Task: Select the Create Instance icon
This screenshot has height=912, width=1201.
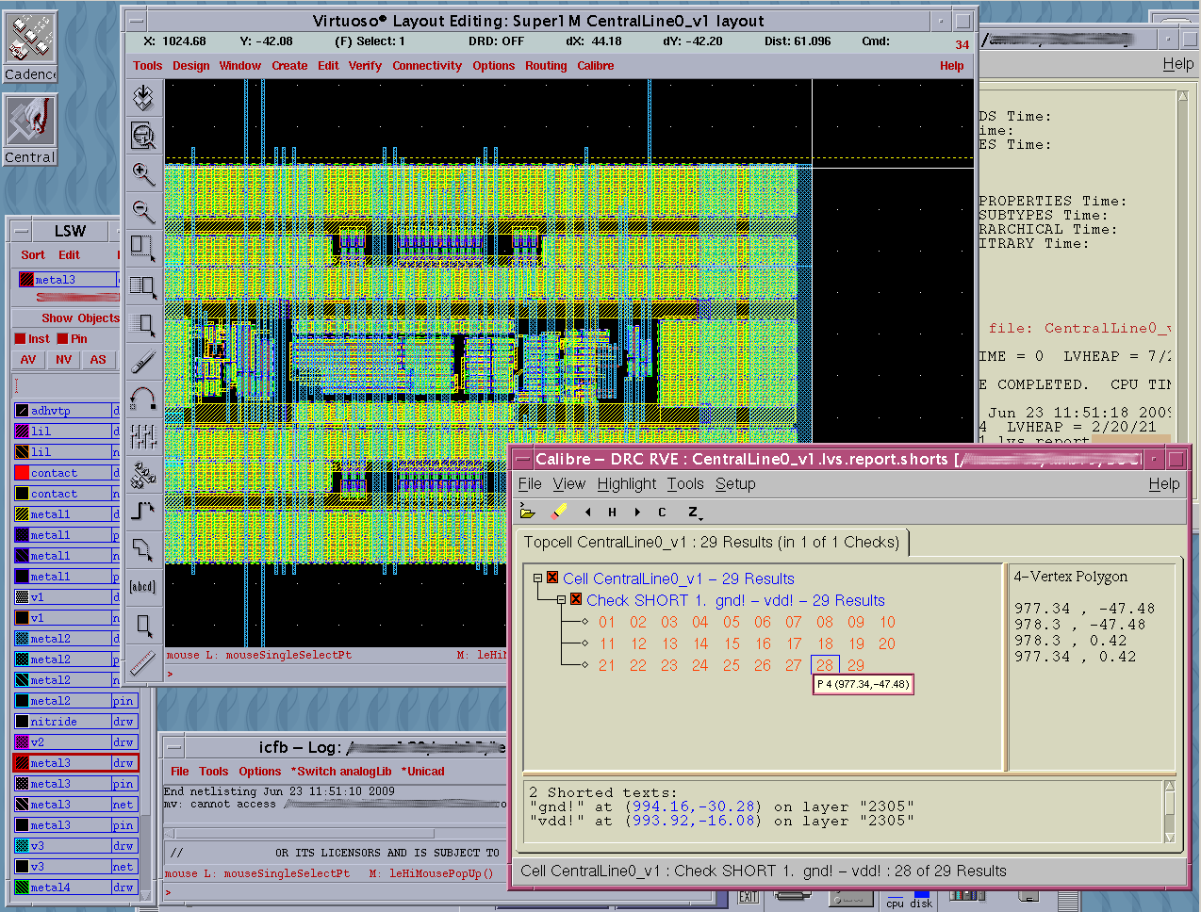Action: click(143, 474)
